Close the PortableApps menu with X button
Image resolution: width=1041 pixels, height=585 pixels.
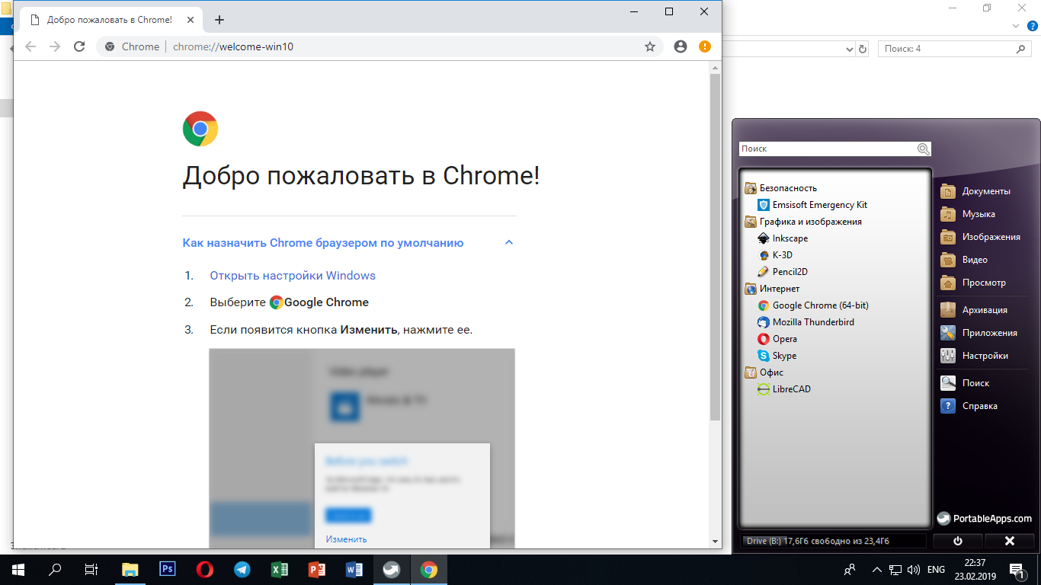point(1009,541)
